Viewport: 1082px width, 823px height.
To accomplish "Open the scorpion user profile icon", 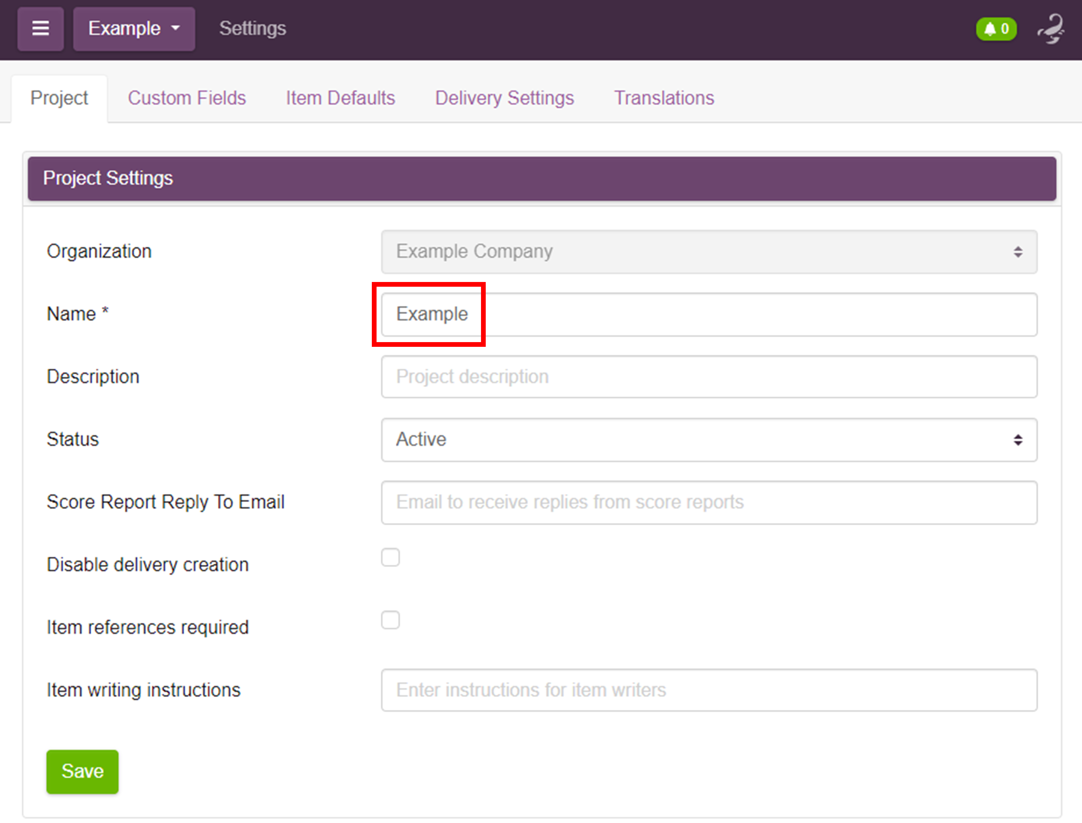I will pyautogui.click(x=1051, y=29).
